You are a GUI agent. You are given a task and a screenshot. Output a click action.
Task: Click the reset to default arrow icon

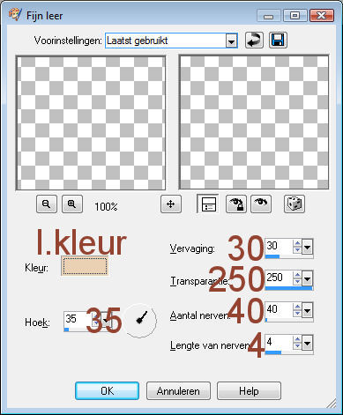tap(254, 41)
